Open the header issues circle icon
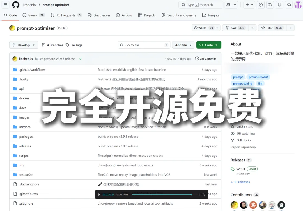Image resolution: width=303 pixels, height=211 pixels. 261,5
